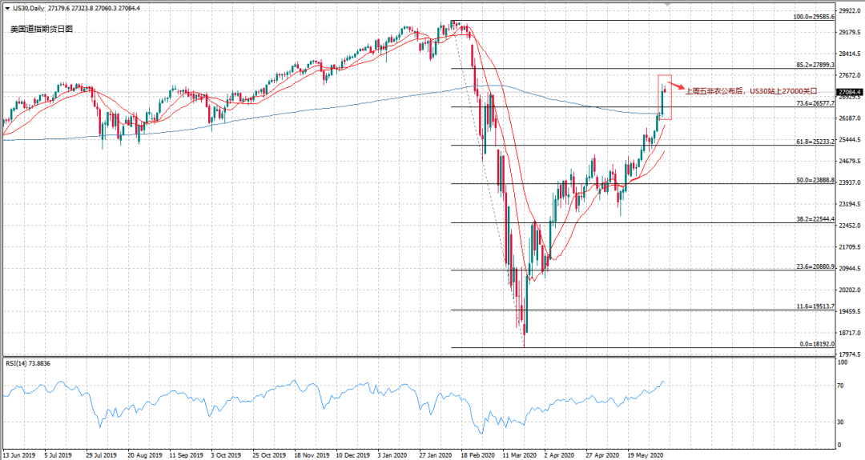Select the 100.0=29585.6 Fibonacci level label
This screenshot has height=460, width=865.
(814, 16)
